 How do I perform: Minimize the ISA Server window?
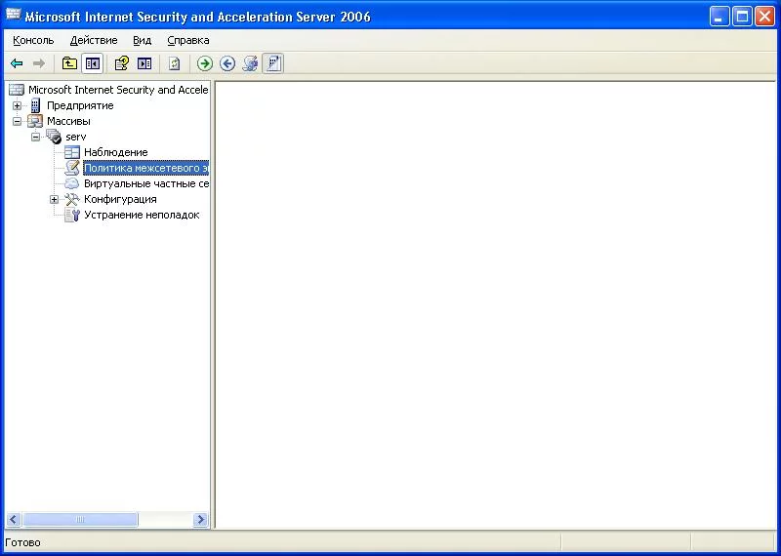[719, 17]
